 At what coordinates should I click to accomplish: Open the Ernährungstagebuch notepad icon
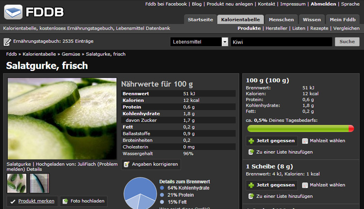[7, 42]
